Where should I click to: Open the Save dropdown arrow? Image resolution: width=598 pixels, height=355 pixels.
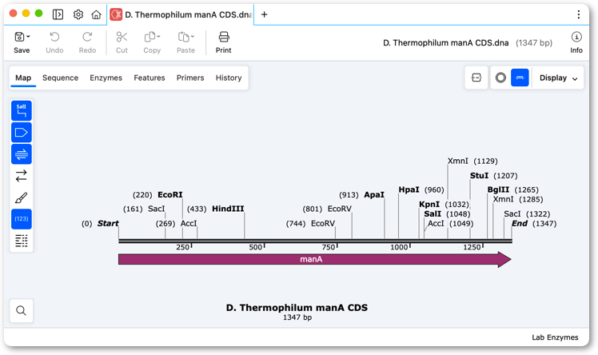28,37
